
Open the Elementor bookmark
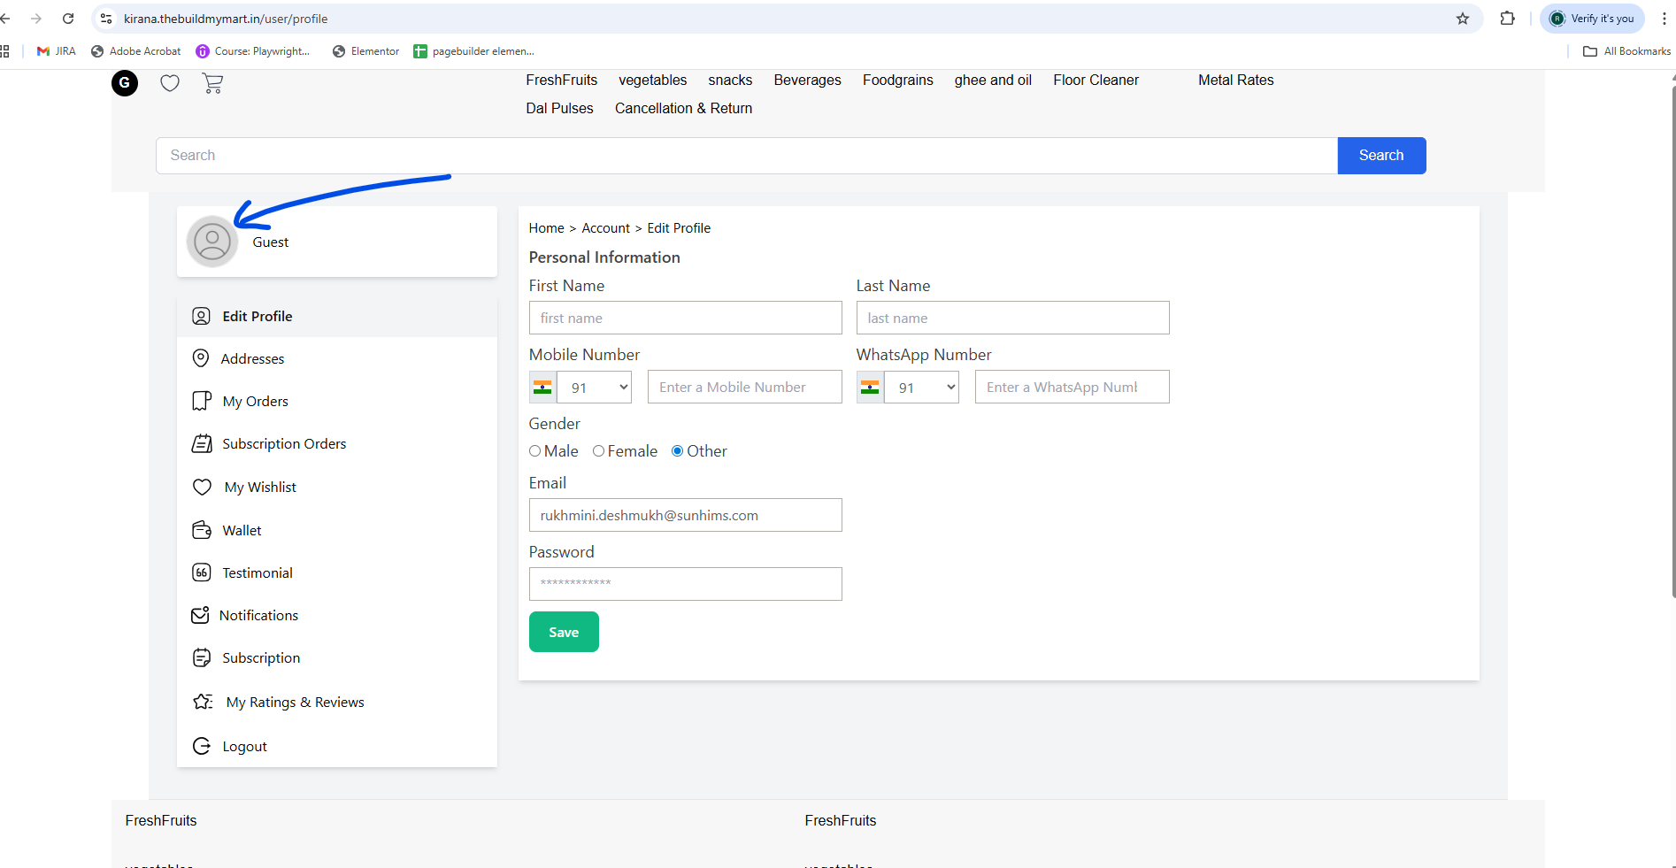point(365,51)
